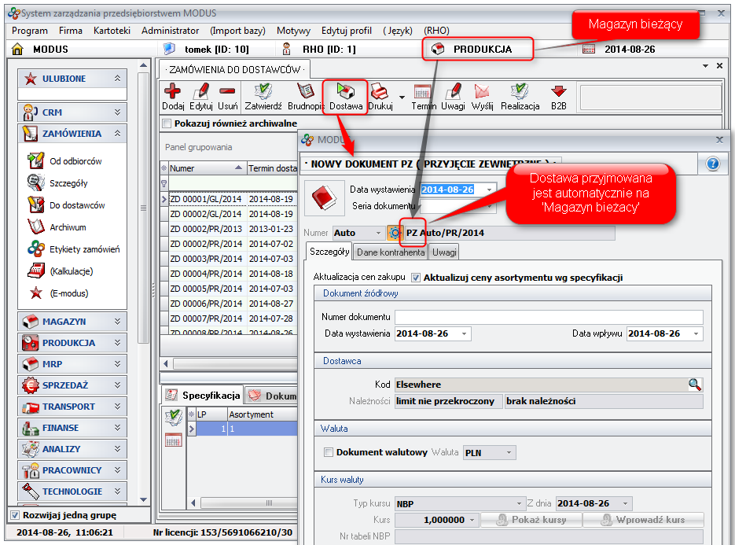Toggle Aktualizuj ceny asortymentu wg specyfikacji

tap(416, 278)
